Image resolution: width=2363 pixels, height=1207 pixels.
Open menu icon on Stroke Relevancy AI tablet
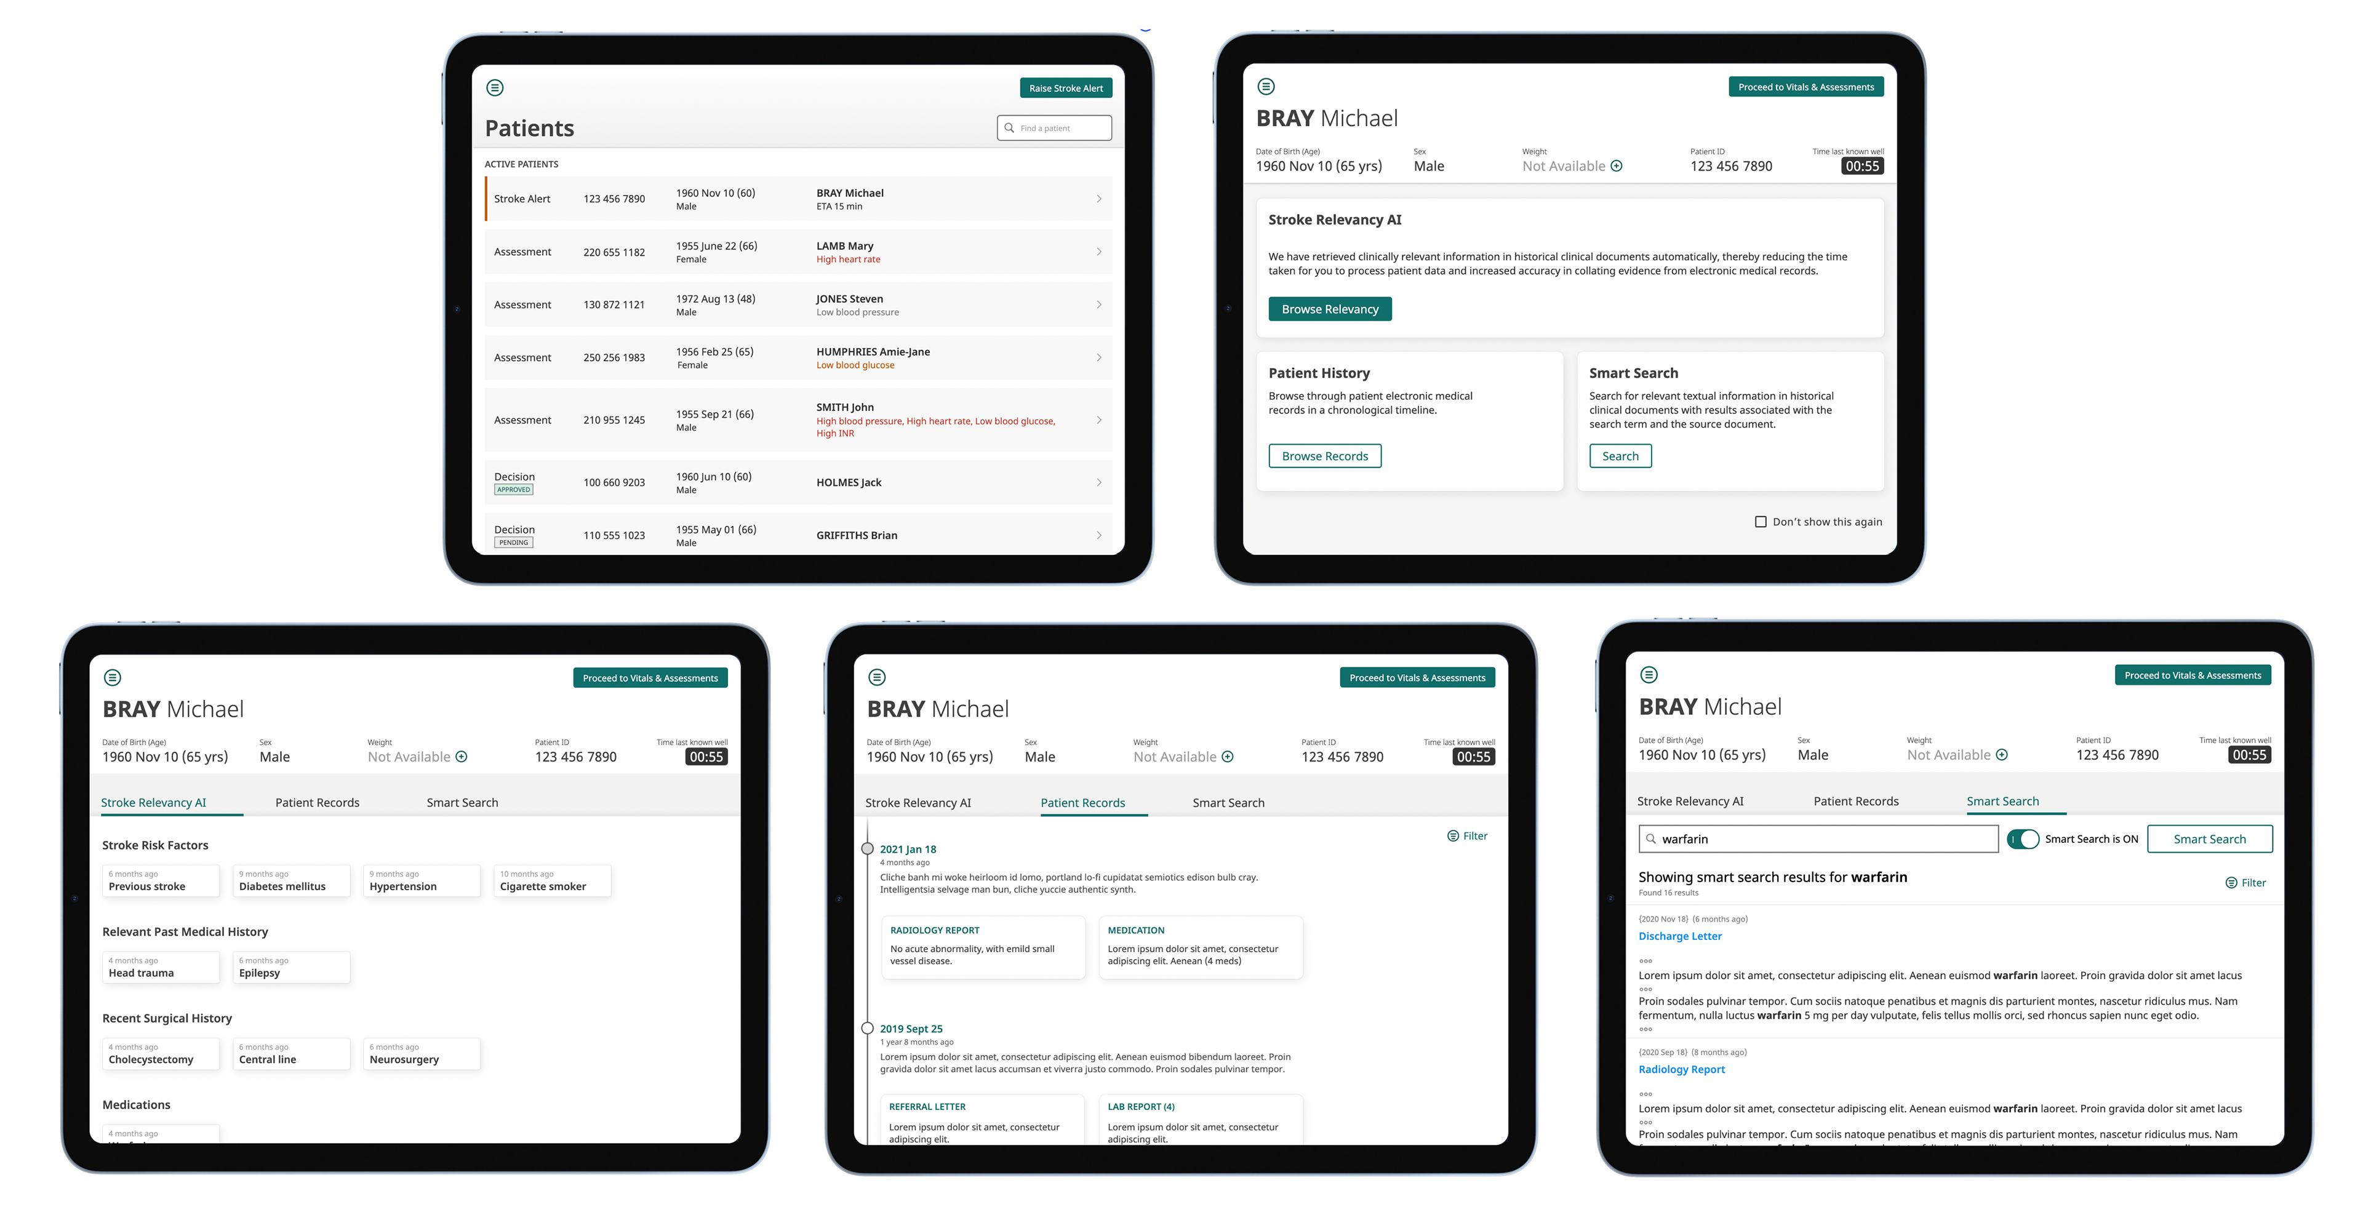coord(112,678)
